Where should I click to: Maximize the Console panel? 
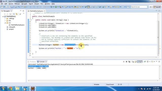pyautogui.click(x=159, y=62)
